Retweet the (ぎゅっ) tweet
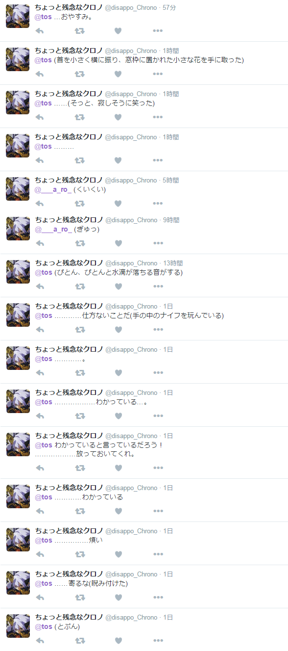288x651 pixels. [x=79, y=243]
